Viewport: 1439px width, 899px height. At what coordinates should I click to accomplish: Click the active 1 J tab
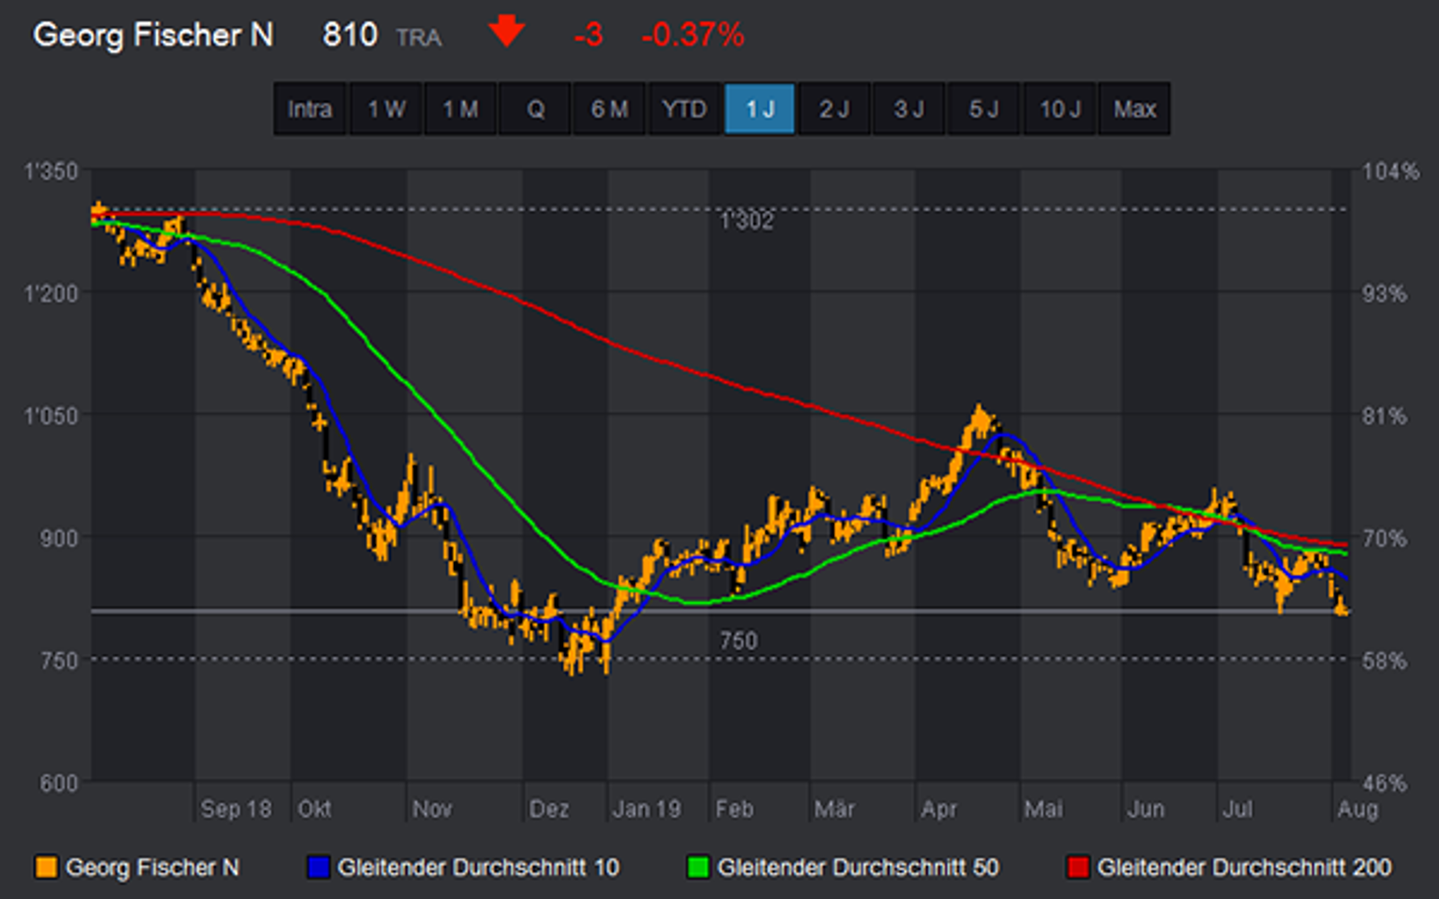(x=759, y=109)
